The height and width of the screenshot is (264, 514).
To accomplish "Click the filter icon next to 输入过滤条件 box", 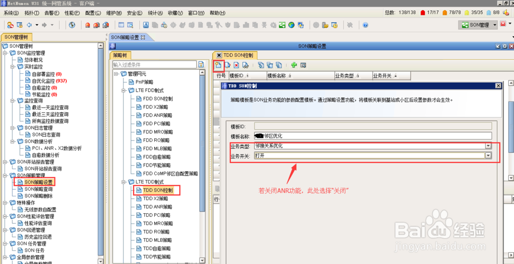I will click(201, 65).
